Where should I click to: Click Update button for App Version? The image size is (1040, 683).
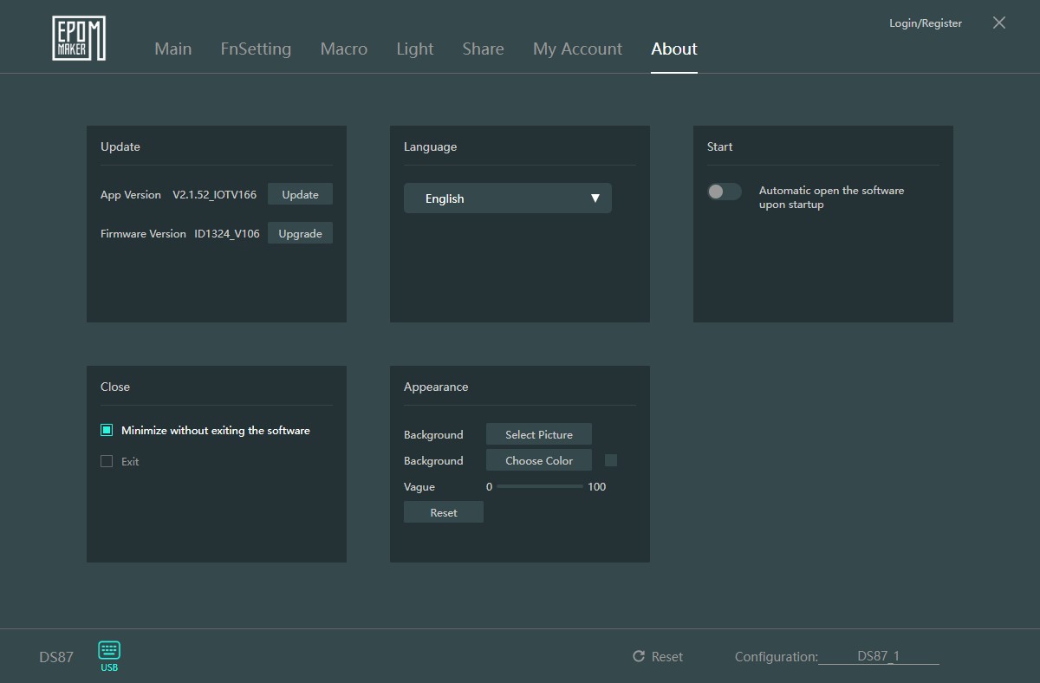pyautogui.click(x=300, y=194)
